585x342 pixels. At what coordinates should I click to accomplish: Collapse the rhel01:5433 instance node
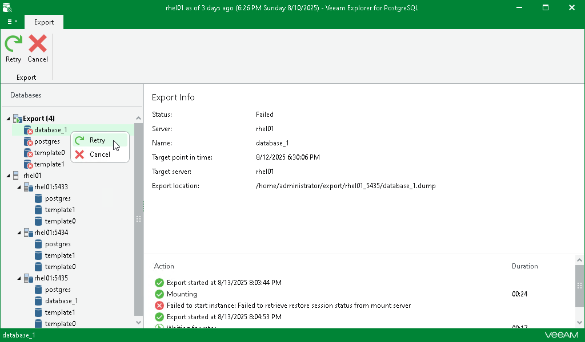[19, 187]
